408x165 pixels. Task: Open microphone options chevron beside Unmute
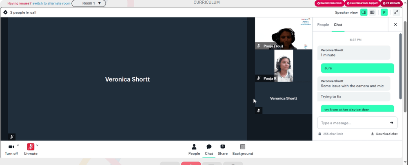point(37,145)
